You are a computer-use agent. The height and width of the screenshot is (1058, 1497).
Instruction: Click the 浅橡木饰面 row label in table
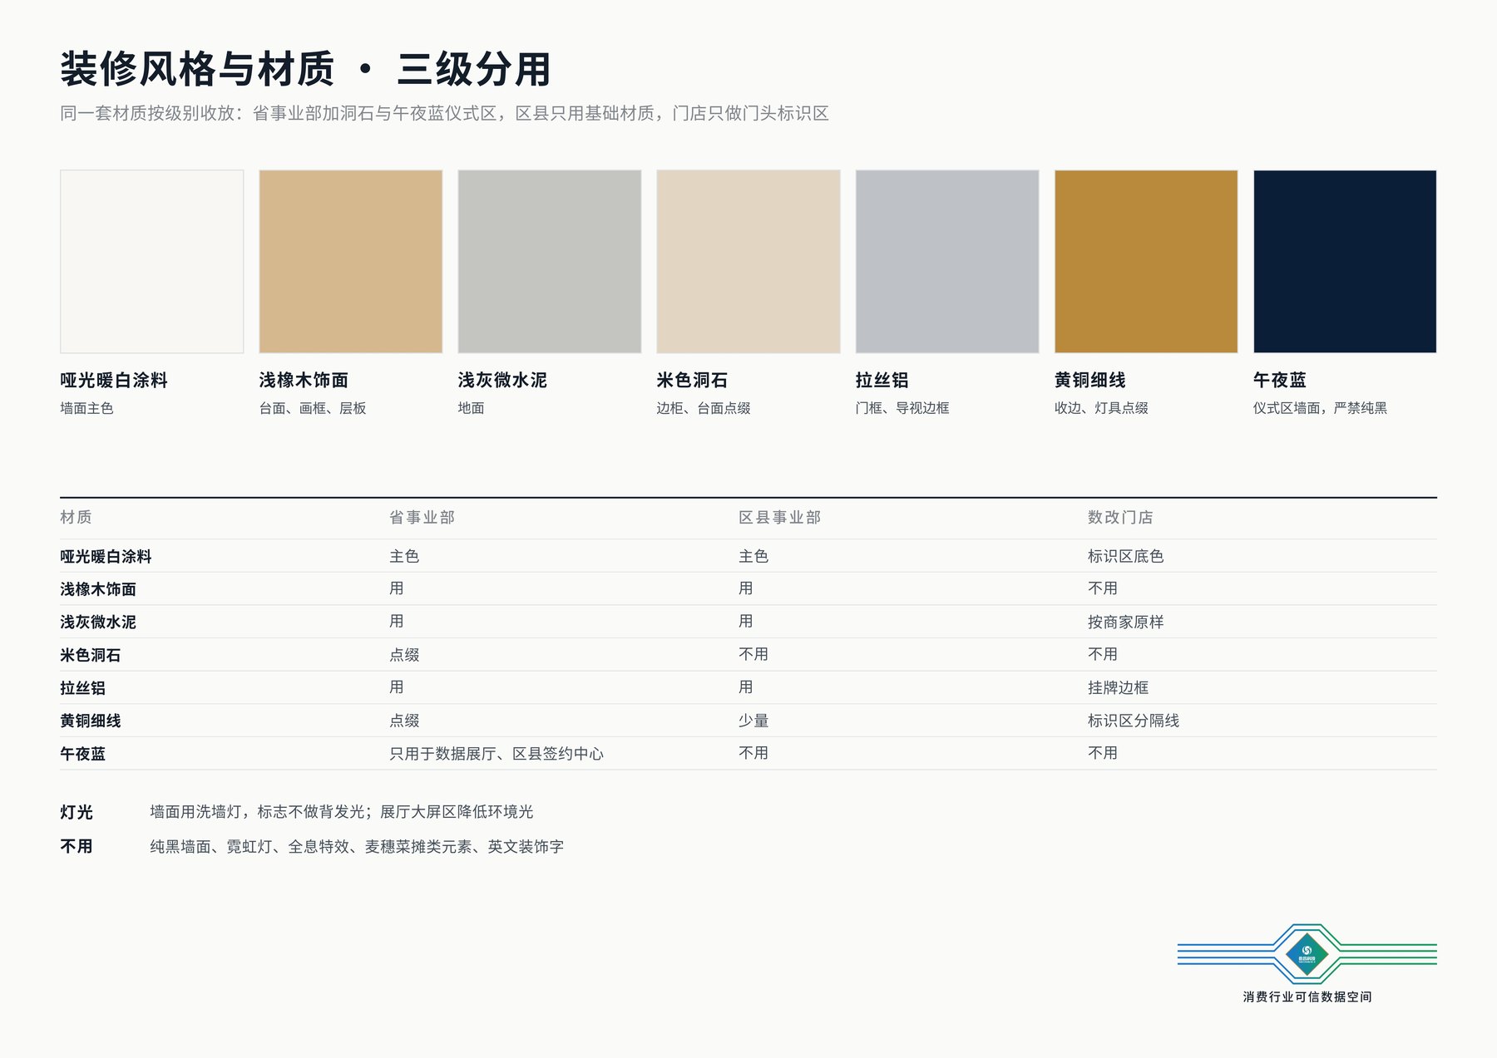coord(98,589)
